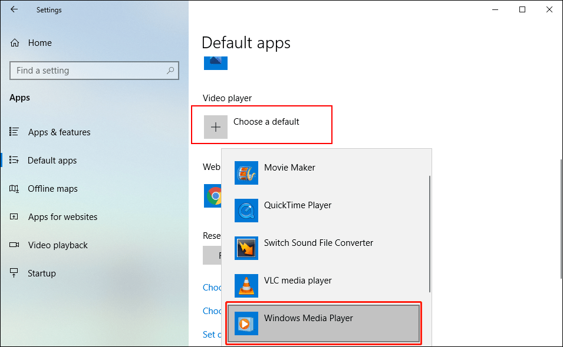The height and width of the screenshot is (347, 563).
Task: Click the back arrow in Settings
Action: click(x=14, y=9)
